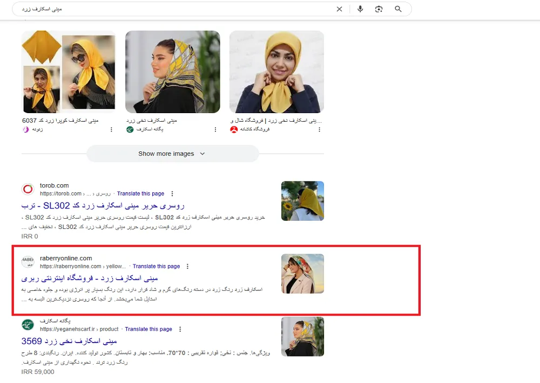Image resolution: width=540 pixels, height=383 pixels.
Task: Translate the torob.com result page
Action: (140, 194)
